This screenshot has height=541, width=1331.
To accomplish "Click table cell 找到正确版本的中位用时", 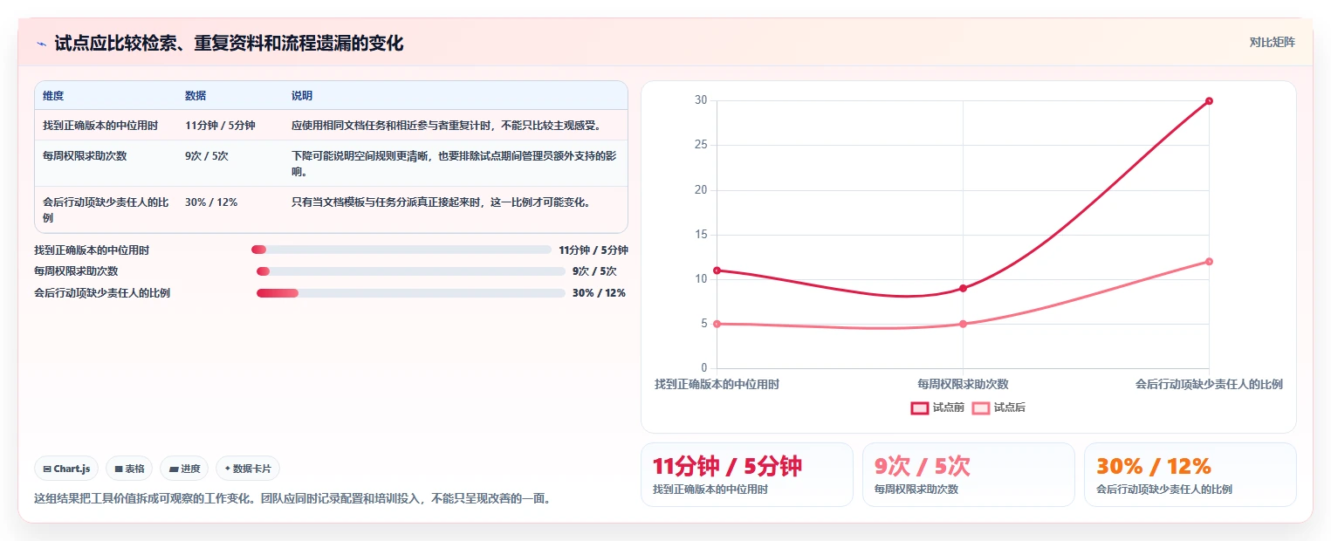I will click(x=100, y=126).
